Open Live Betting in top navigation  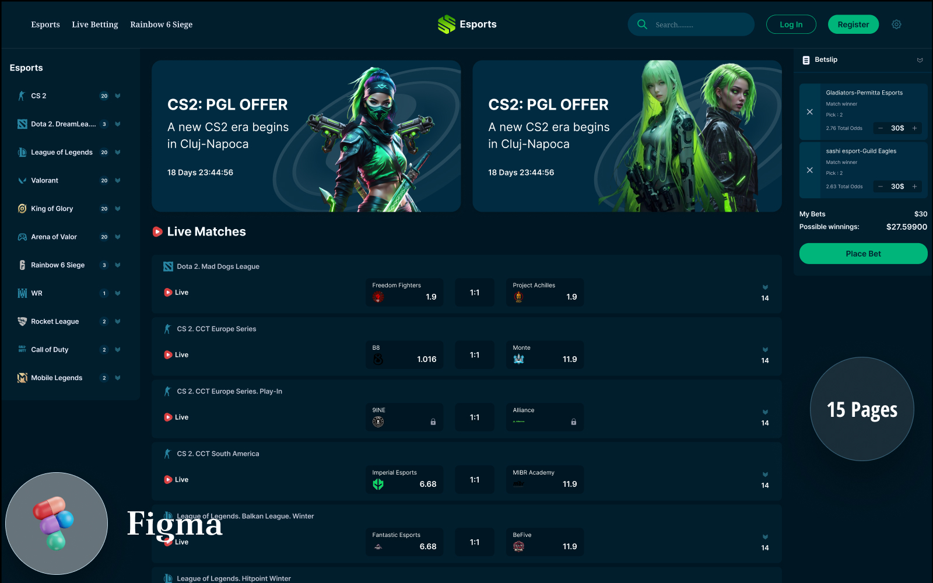click(x=94, y=24)
